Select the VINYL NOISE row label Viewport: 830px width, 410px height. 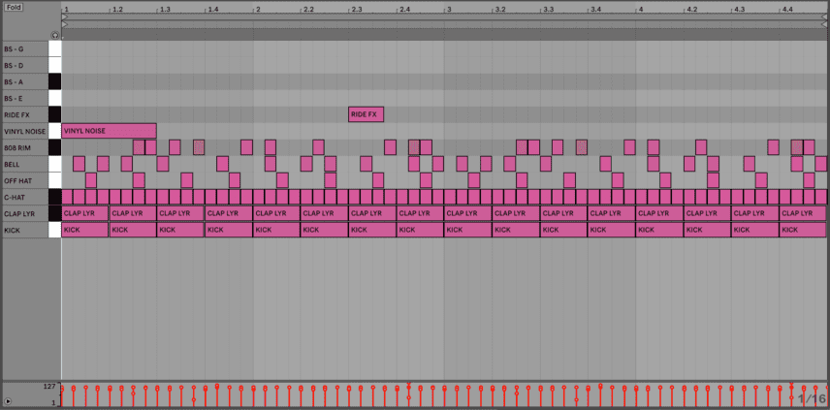click(x=24, y=131)
